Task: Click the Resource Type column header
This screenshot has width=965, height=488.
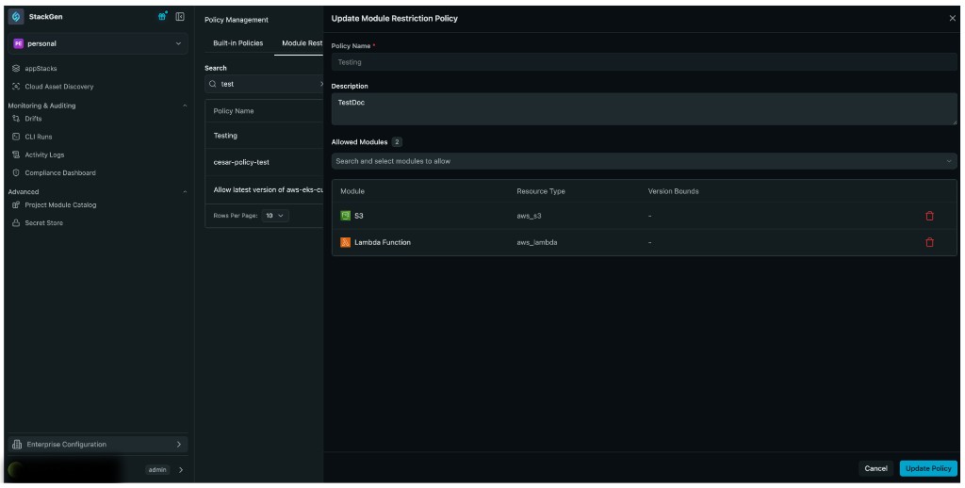Action: [x=540, y=191]
